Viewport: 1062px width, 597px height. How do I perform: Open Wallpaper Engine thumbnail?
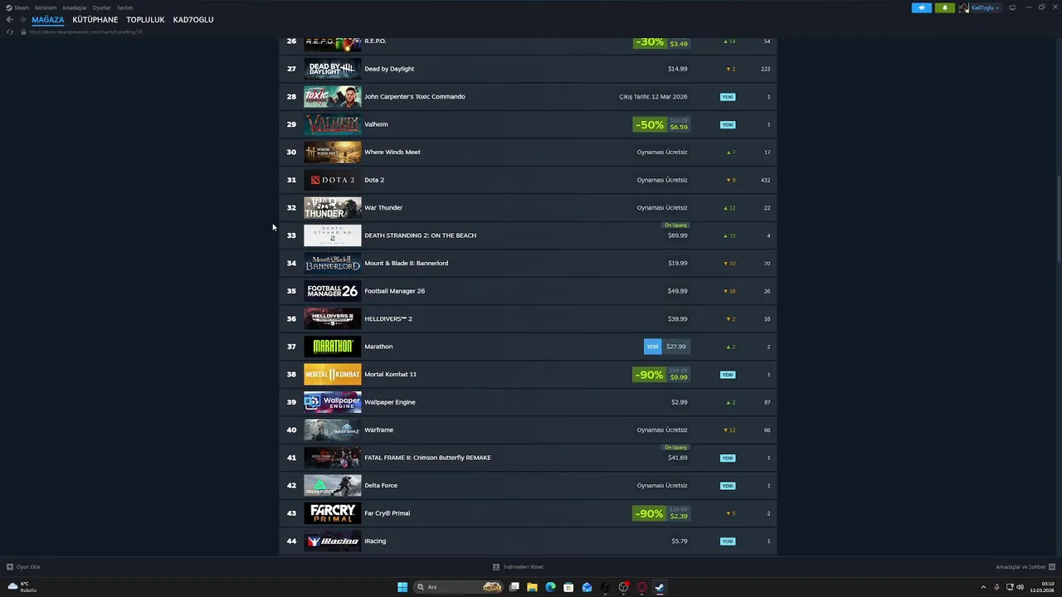click(332, 402)
